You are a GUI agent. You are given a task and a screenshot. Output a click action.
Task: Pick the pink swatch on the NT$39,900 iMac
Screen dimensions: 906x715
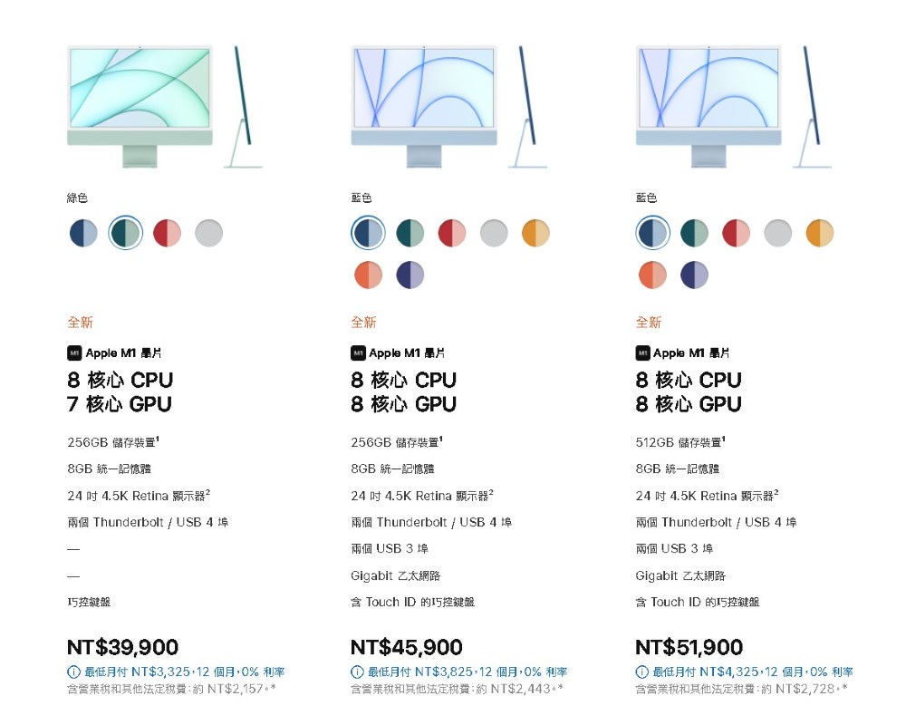167,233
